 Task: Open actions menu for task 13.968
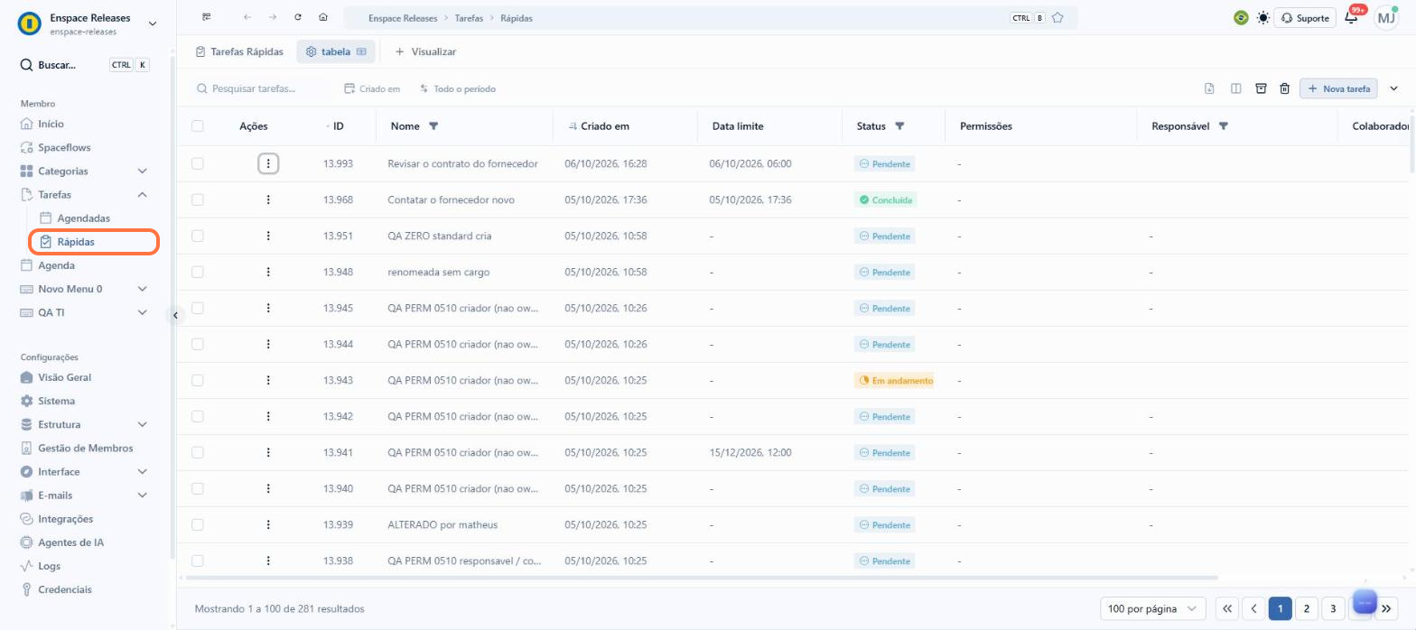[x=268, y=199]
